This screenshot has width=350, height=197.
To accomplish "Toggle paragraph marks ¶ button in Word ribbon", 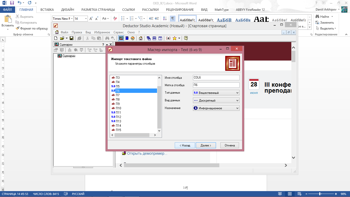I will pos(173,18).
